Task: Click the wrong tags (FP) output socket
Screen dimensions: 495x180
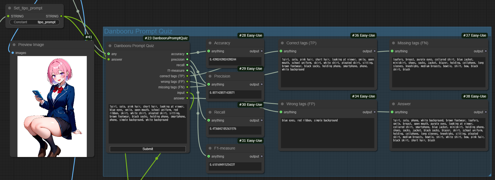Action: click(x=187, y=82)
